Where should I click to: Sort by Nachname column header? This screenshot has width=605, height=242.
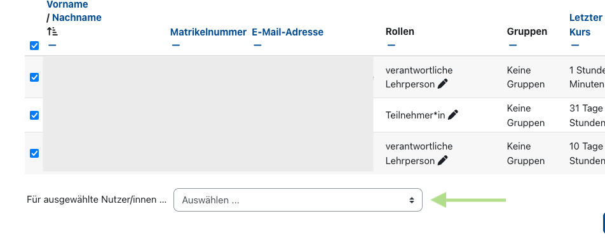pyautogui.click(x=77, y=18)
